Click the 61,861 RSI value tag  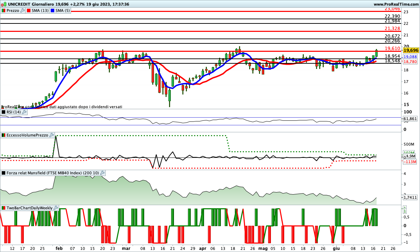coord(411,119)
